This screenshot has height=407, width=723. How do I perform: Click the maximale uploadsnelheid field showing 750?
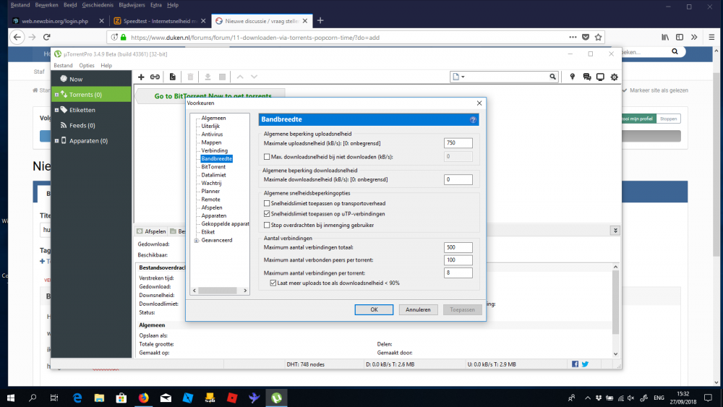459,143
